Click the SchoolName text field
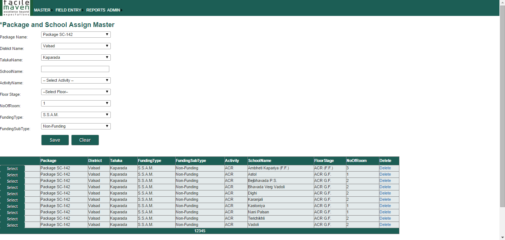The width and height of the screenshot is (505, 240). click(75, 69)
